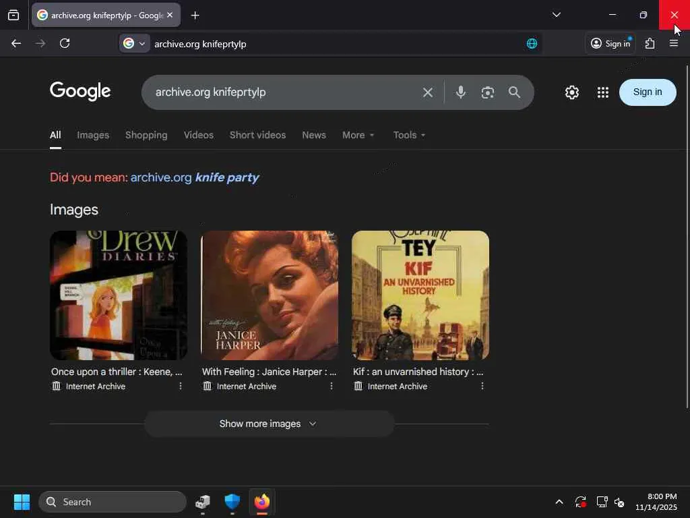Clear the Google search query
This screenshot has height=518, width=690.
point(427,92)
